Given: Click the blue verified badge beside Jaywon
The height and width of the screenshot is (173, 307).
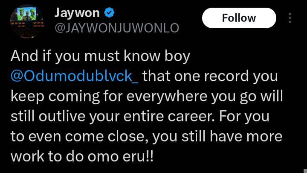Looking at the screenshot, I should pos(109,12).
